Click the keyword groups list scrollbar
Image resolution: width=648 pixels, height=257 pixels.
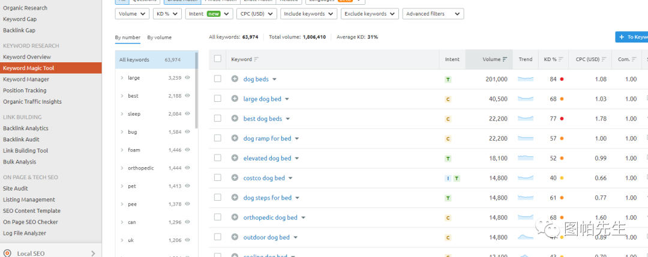point(196,90)
